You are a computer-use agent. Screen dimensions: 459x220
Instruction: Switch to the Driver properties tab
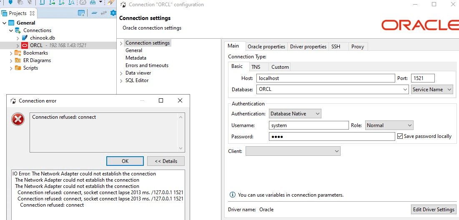(x=308, y=47)
